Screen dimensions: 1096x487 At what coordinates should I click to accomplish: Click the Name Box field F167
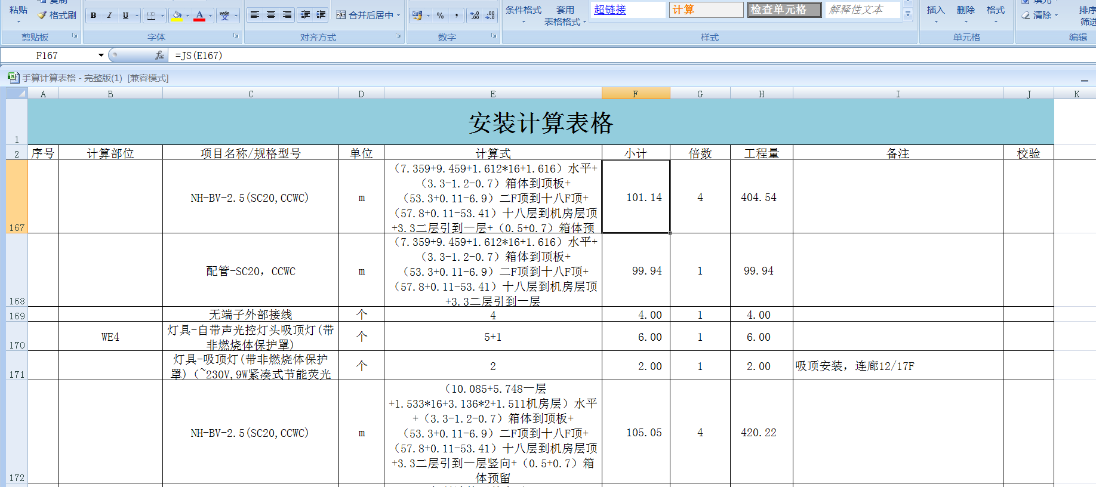click(48, 56)
